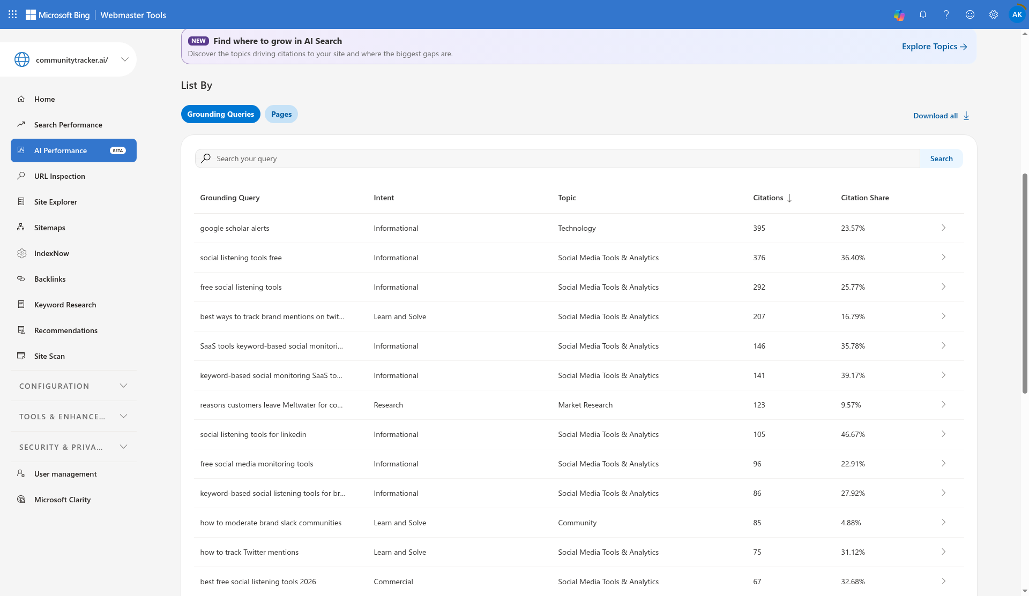Click the Sitemaps hierarchy icon
The width and height of the screenshot is (1029, 596).
tap(21, 227)
